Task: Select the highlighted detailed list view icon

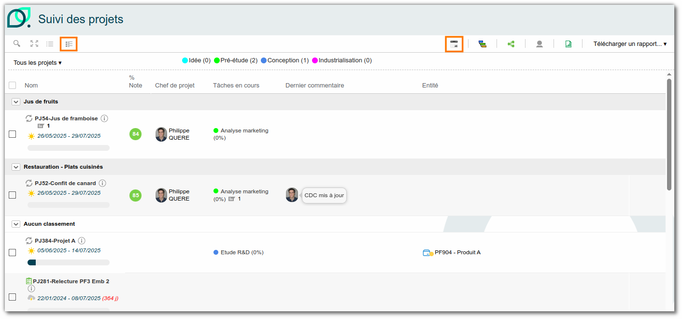Action: [x=69, y=44]
